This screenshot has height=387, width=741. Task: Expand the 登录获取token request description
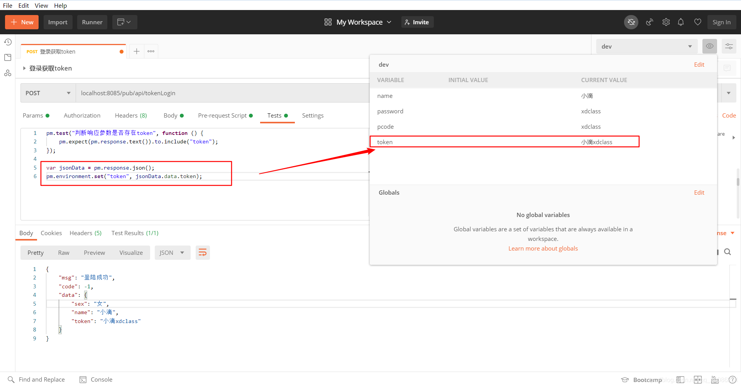[24, 68]
